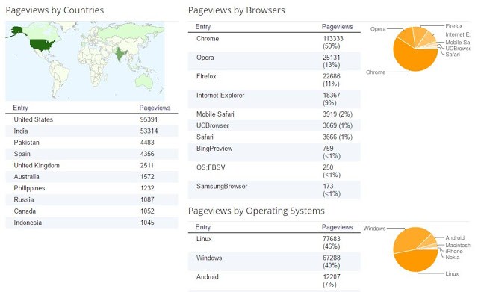Click the Firefox pageviews value 22686 (11%)
The width and height of the screenshot is (478, 292).
pyautogui.click(x=332, y=80)
